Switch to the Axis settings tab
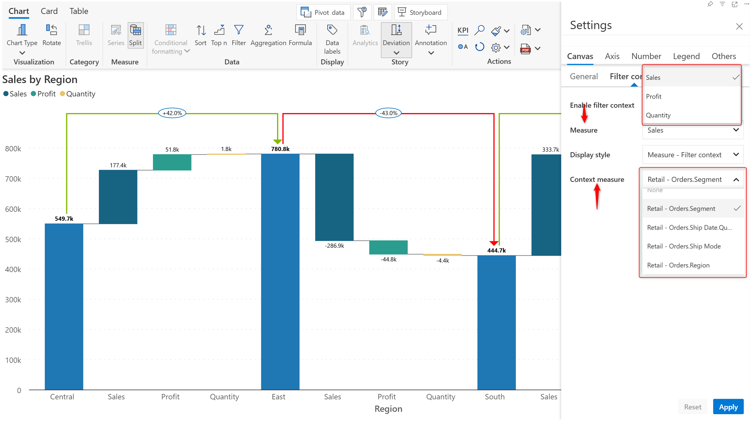Image resolution: width=751 pixels, height=421 pixels. click(612, 56)
